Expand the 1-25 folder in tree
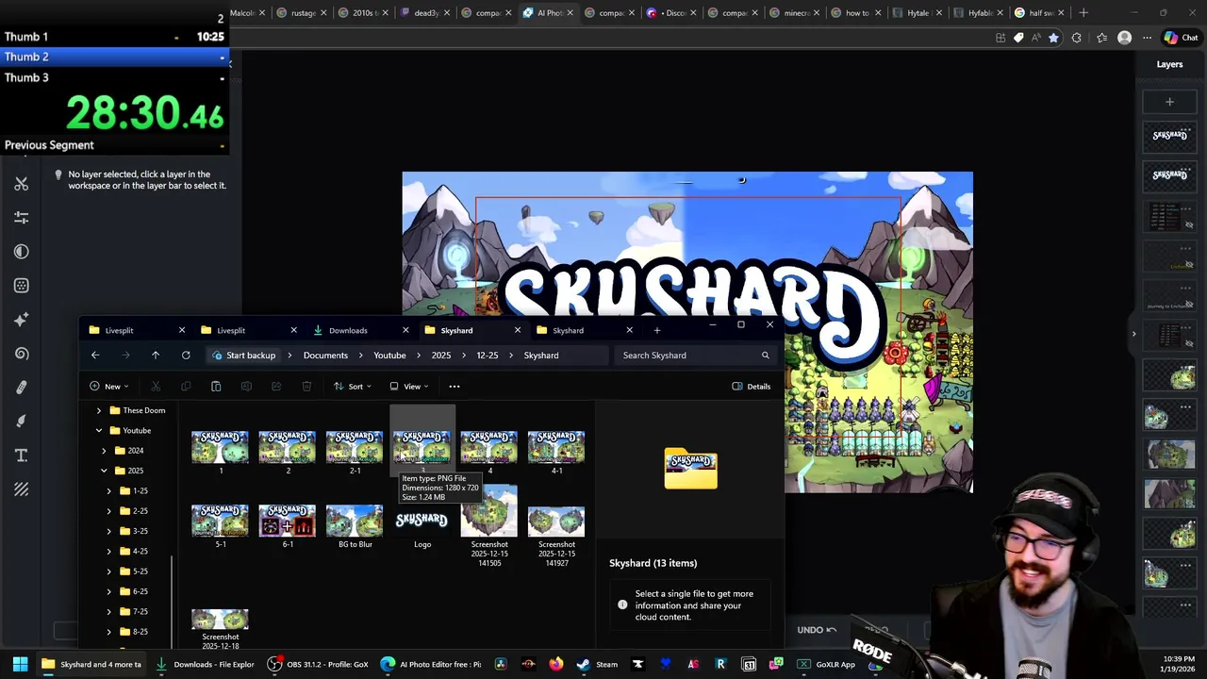Screen dimensions: 1207x679 coord(109,490)
